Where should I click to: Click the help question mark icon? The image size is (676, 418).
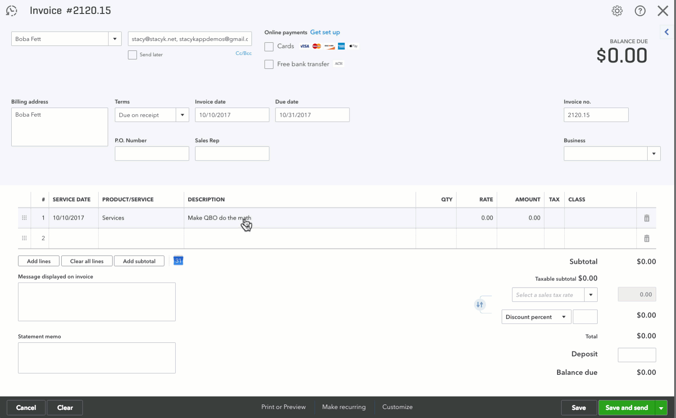640,11
